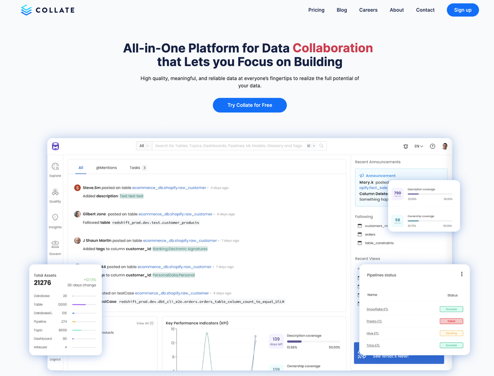Viewport: 494px width, 376px height.
Task: Click the Test test test description
Action: tap(131, 196)
